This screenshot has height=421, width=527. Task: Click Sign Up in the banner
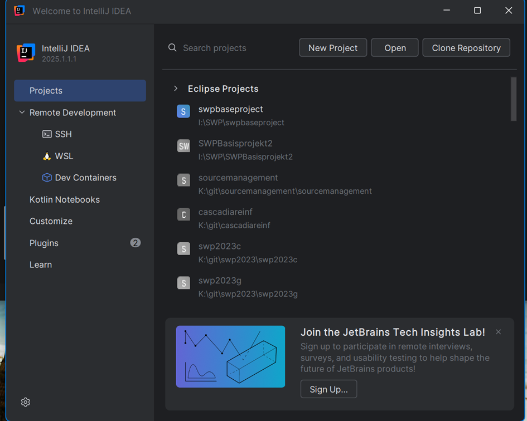328,389
